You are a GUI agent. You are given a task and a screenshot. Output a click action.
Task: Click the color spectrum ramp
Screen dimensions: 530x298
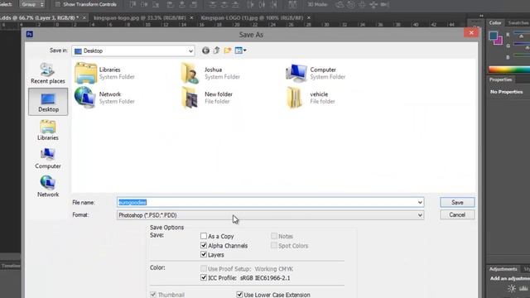click(x=509, y=70)
